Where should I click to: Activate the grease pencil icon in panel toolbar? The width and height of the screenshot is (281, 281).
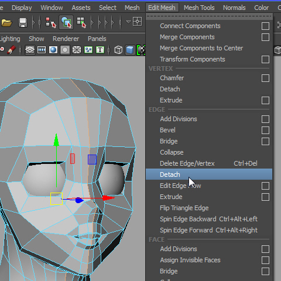tap(12, 50)
